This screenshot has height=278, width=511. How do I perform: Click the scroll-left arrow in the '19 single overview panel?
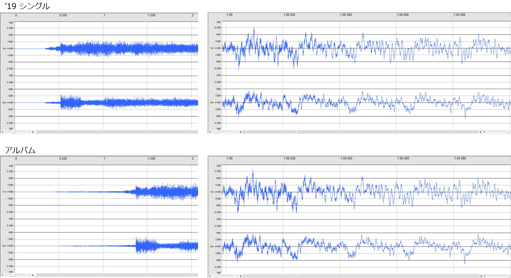pos(32,132)
